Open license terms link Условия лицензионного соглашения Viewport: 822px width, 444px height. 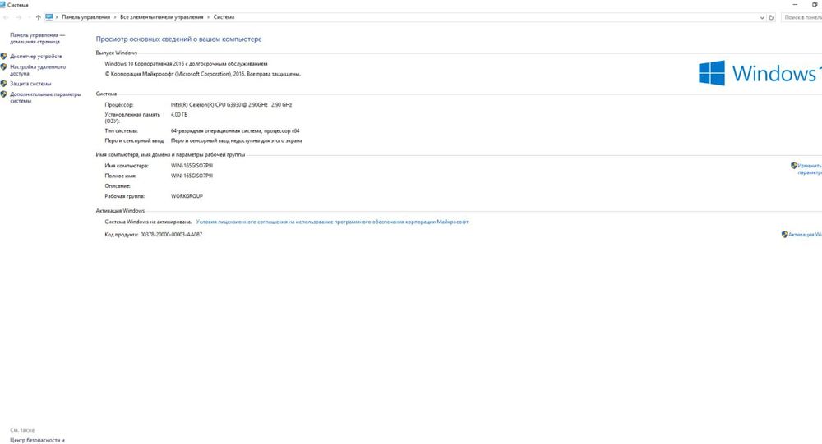332,222
